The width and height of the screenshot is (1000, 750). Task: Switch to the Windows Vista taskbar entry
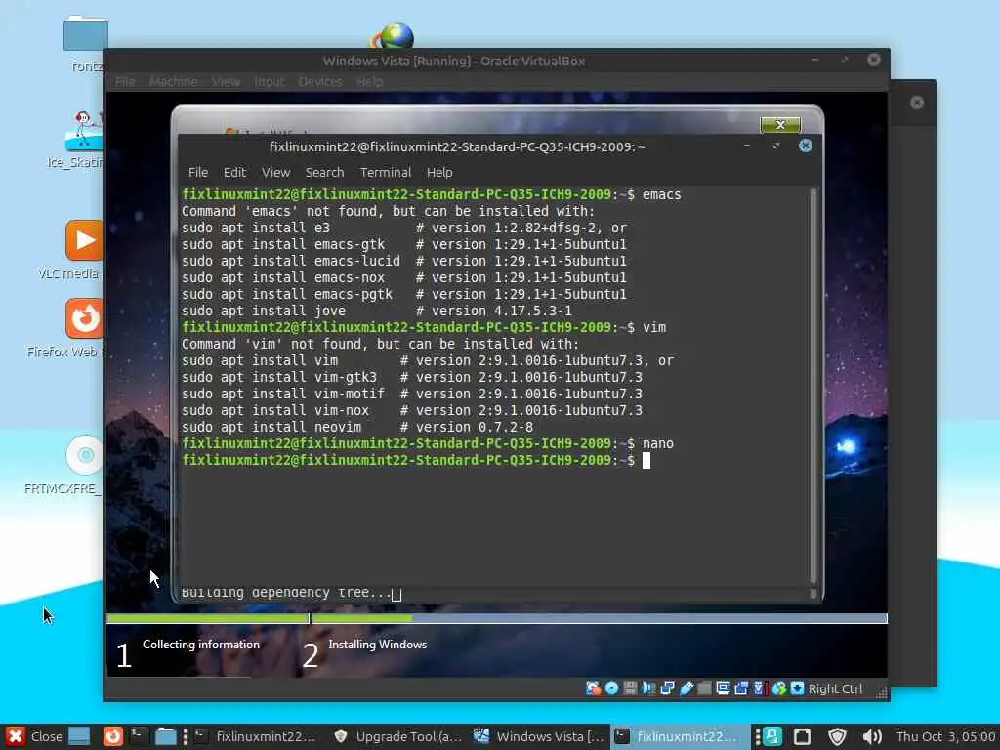click(x=539, y=736)
